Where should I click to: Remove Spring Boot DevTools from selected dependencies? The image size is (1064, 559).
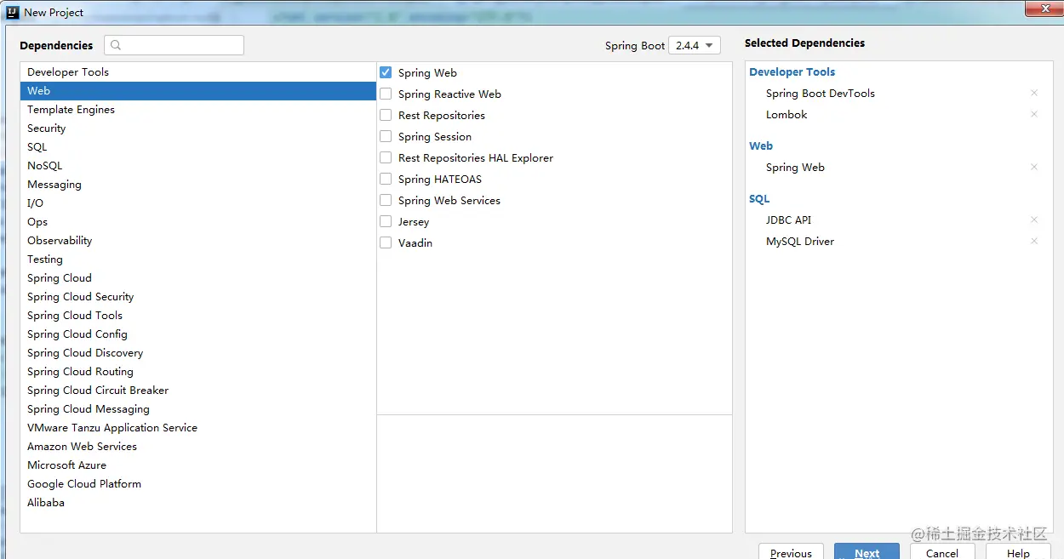[1034, 93]
